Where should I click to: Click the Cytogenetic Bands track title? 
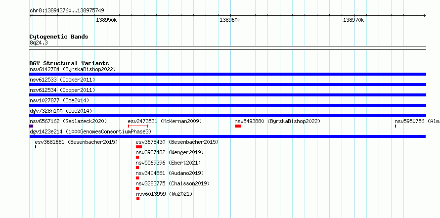(x=59, y=37)
